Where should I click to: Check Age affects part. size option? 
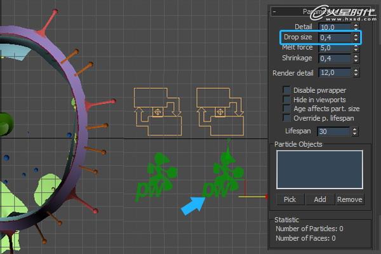pos(287,109)
